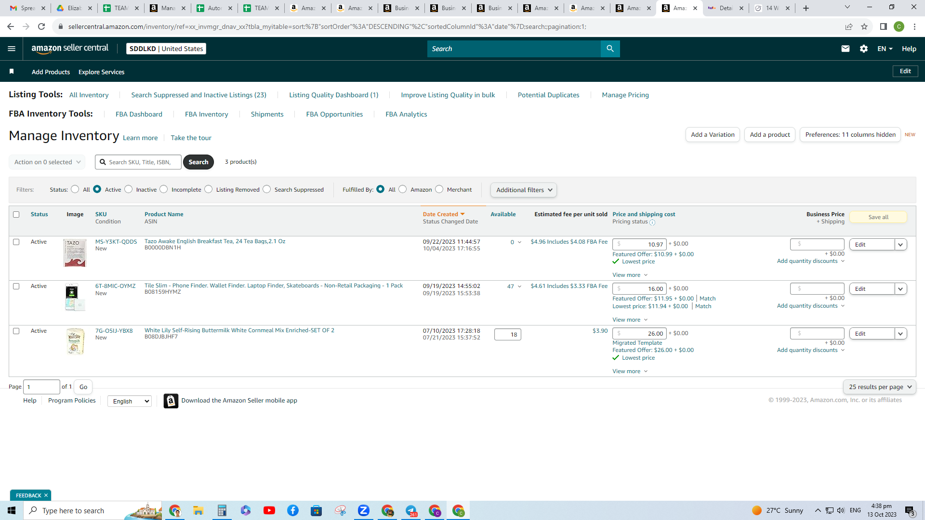Open the Edit dropdown arrow for Tile Slim
This screenshot has height=520, width=925.
[900, 289]
